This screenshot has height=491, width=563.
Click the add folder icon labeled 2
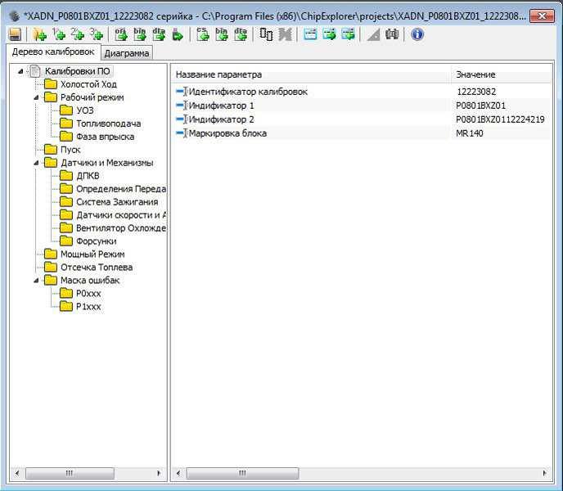point(78,34)
